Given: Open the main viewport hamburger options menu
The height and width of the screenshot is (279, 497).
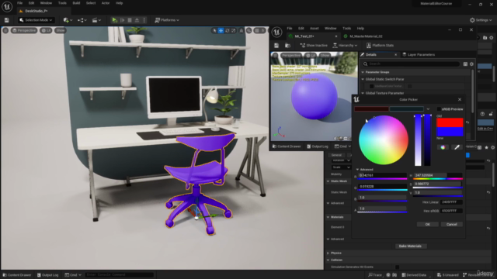Looking at the screenshot, I should (x=5, y=30).
